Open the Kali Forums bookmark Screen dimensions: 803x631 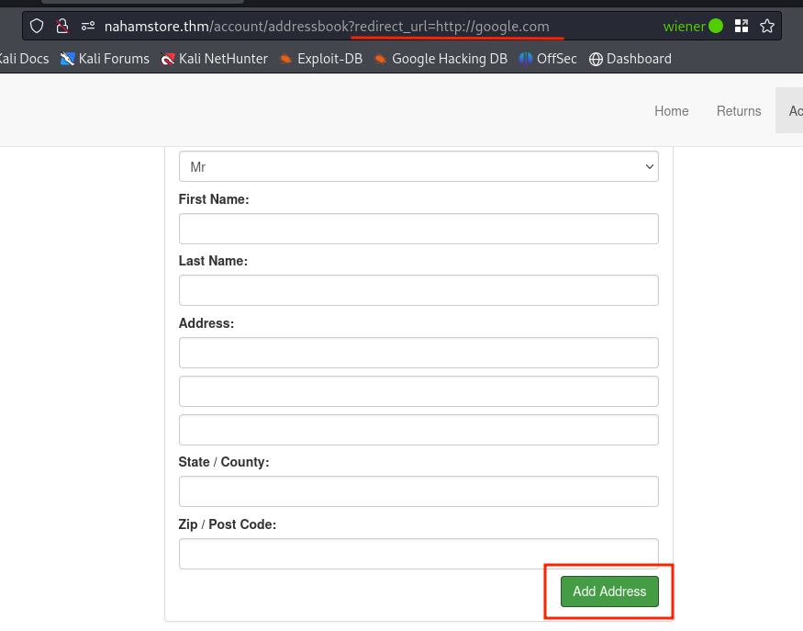click(105, 59)
